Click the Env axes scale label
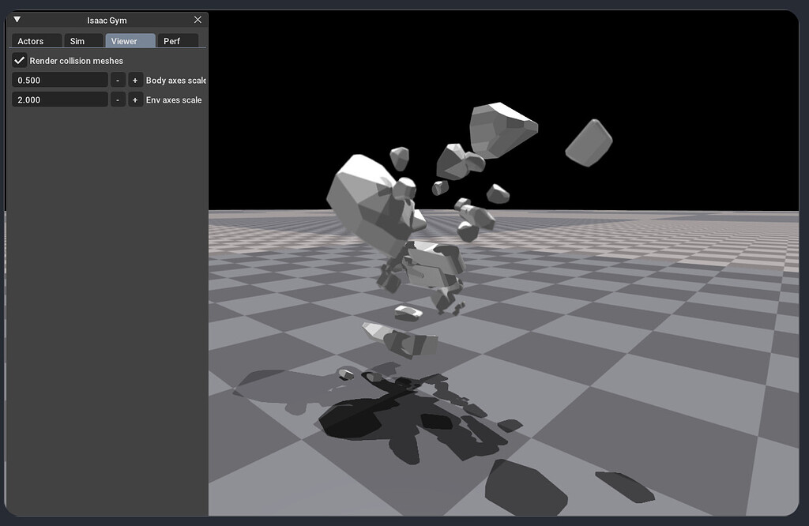This screenshot has width=809, height=526. [x=171, y=99]
